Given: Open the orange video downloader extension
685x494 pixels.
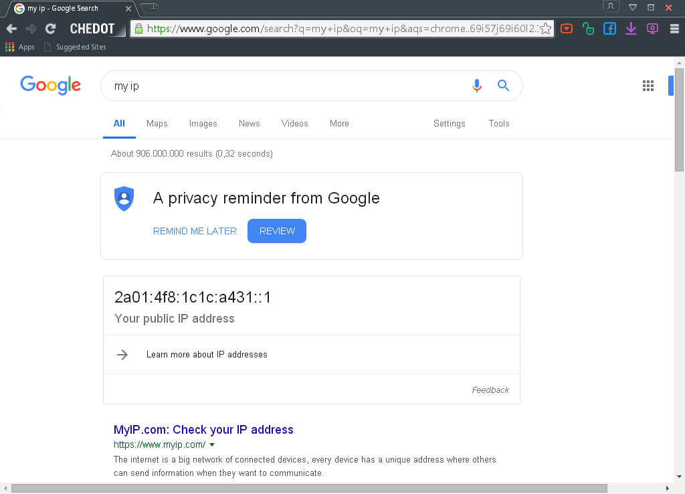Looking at the screenshot, I should tap(567, 29).
